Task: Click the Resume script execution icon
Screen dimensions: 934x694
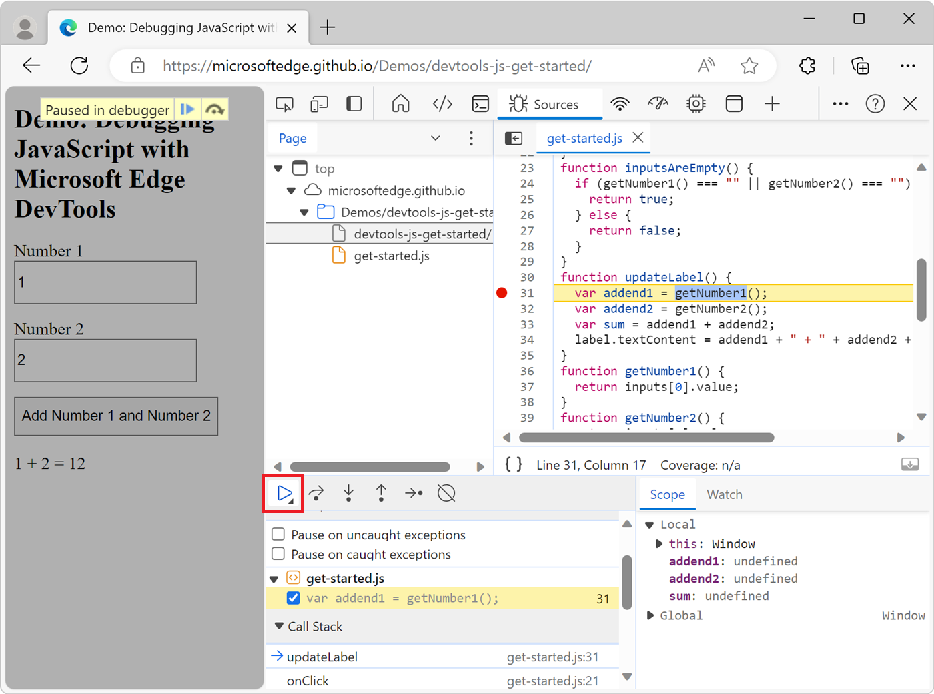Action: pyautogui.click(x=283, y=493)
